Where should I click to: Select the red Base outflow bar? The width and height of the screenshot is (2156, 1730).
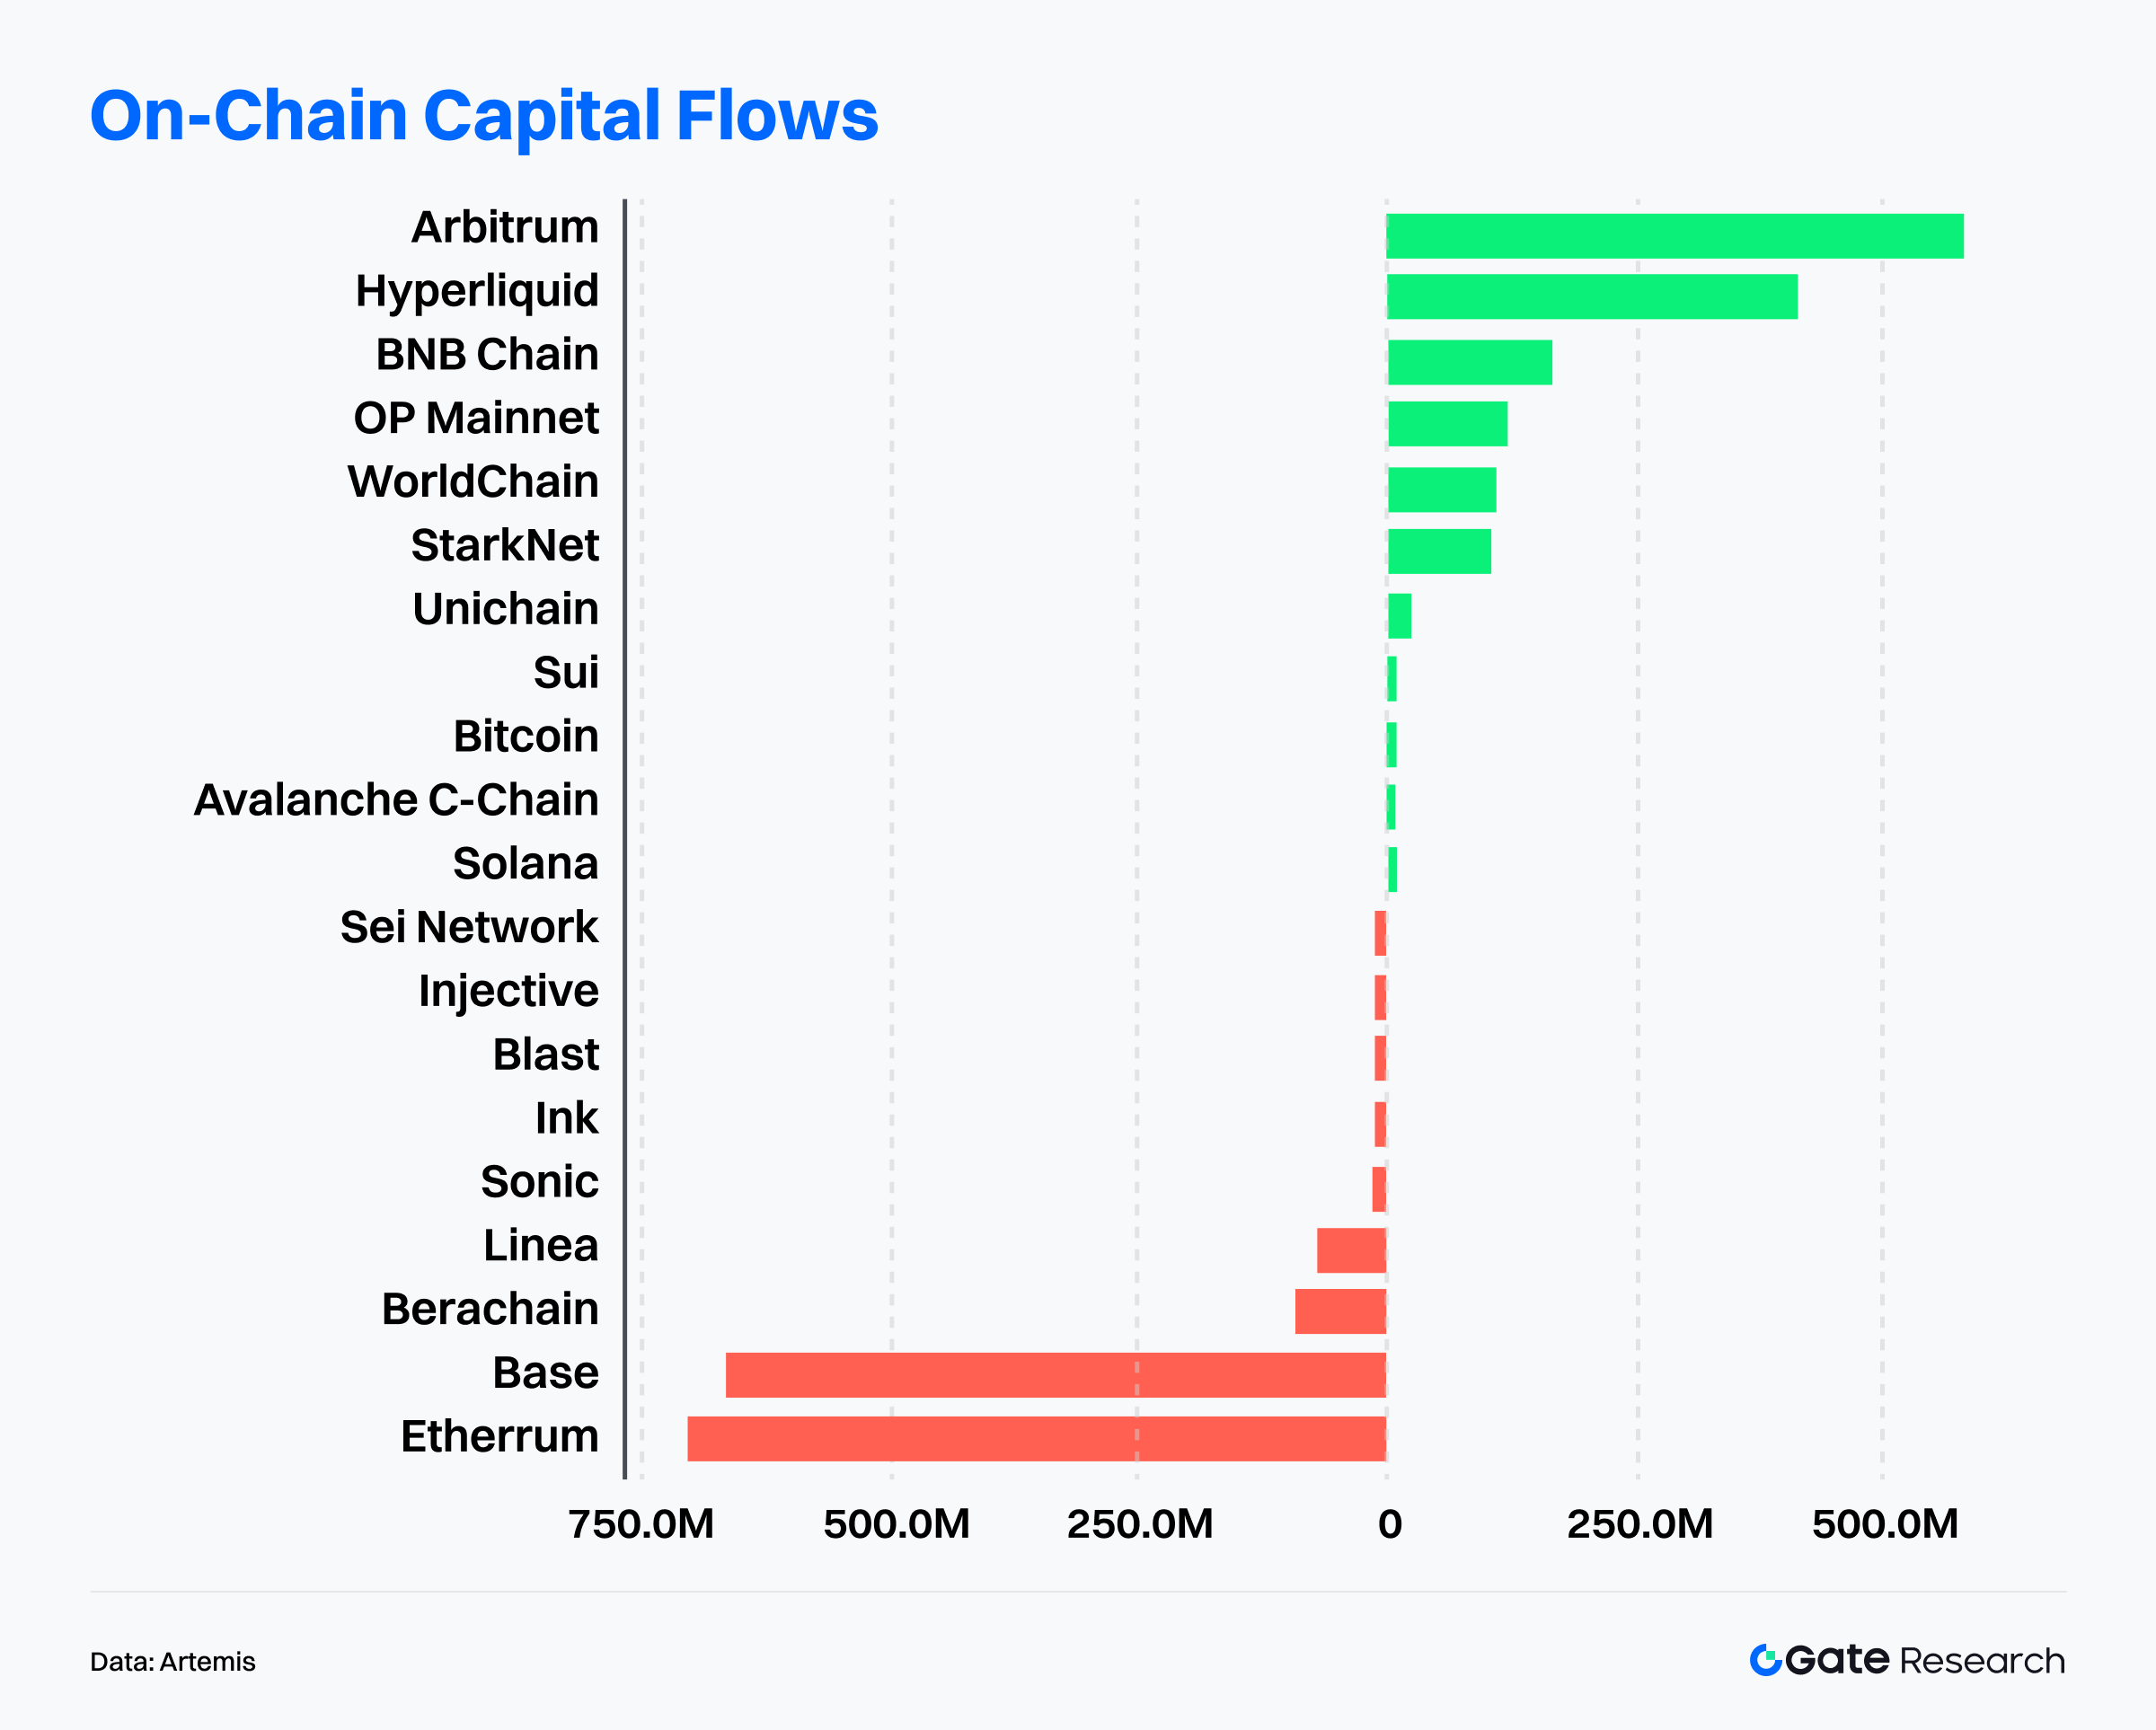[x=1055, y=1375]
